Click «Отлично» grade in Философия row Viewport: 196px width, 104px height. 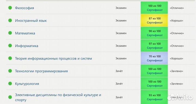pyautogui.click(x=177, y=8)
